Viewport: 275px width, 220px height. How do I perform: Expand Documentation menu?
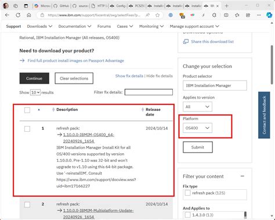click(x=75, y=26)
